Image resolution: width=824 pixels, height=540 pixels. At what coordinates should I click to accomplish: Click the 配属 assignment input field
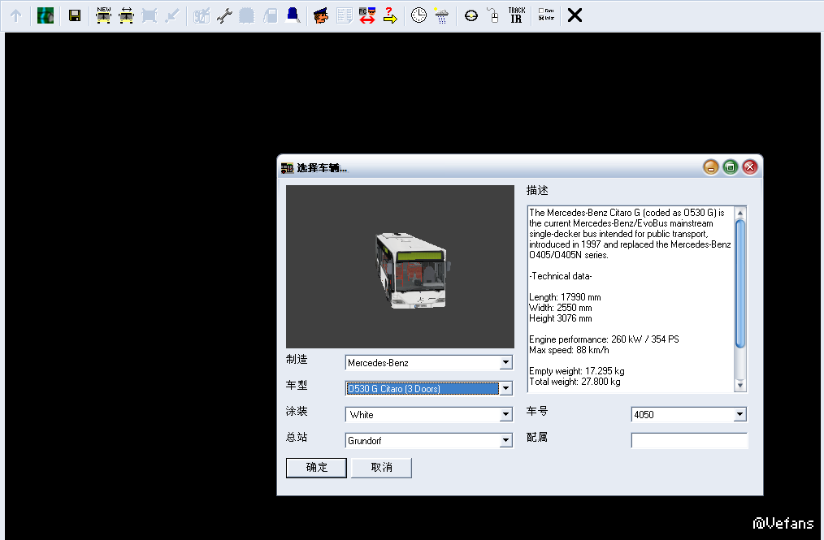(x=688, y=440)
